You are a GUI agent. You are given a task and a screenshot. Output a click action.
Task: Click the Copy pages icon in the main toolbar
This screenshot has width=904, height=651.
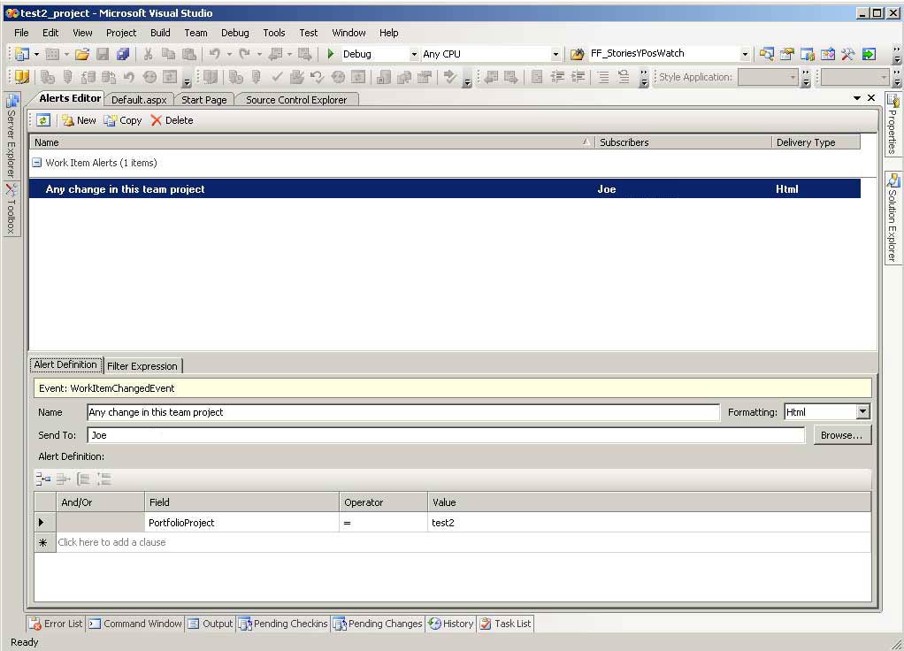pyautogui.click(x=168, y=54)
